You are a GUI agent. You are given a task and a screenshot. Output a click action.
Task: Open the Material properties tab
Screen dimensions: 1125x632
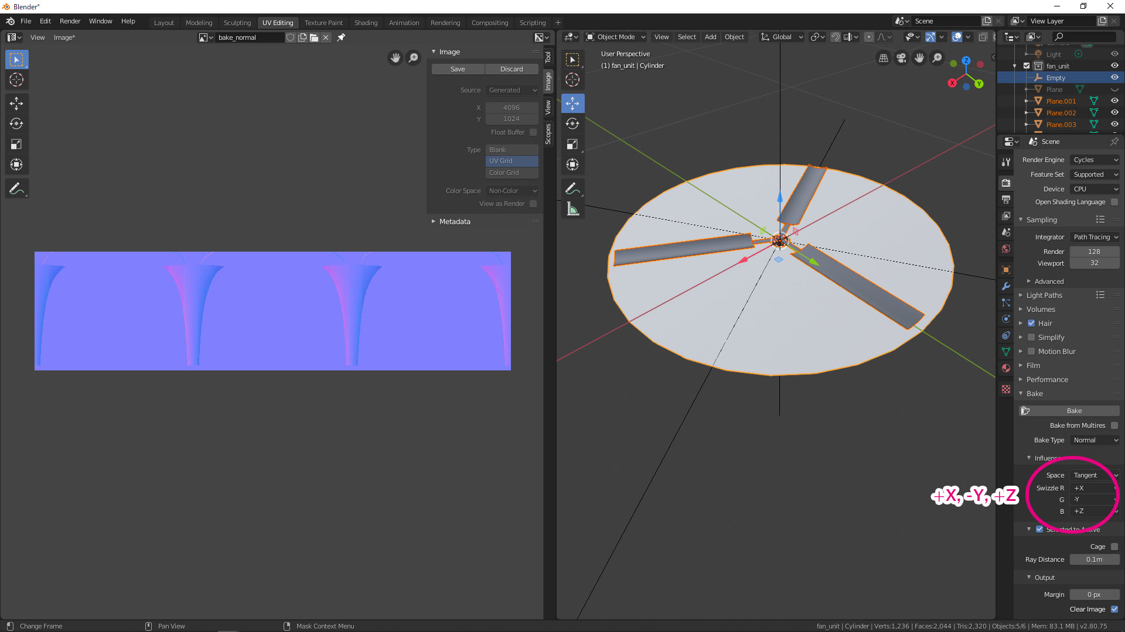(1006, 368)
